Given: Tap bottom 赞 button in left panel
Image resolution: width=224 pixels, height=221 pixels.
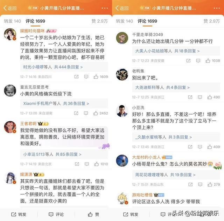Looking at the screenshot, I should click(x=93, y=214).
